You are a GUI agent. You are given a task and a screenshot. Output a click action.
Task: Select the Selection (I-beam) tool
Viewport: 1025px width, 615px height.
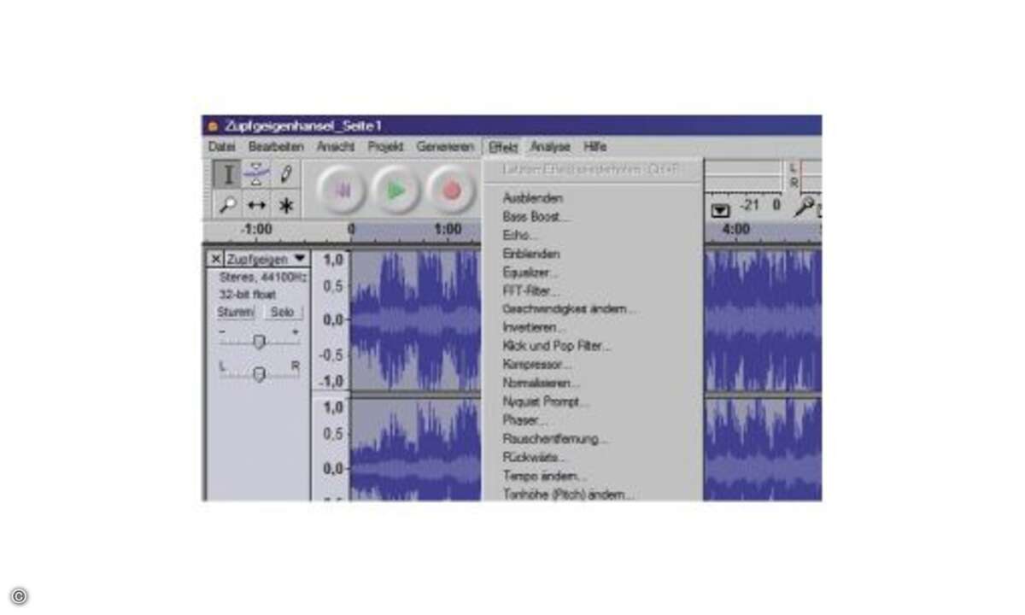(x=227, y=174)
